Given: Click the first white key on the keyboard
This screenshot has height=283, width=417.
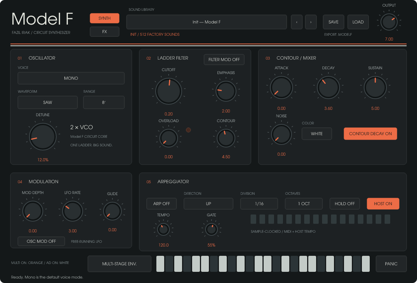Looking at the screenshot, I should [x=160, y=264].
